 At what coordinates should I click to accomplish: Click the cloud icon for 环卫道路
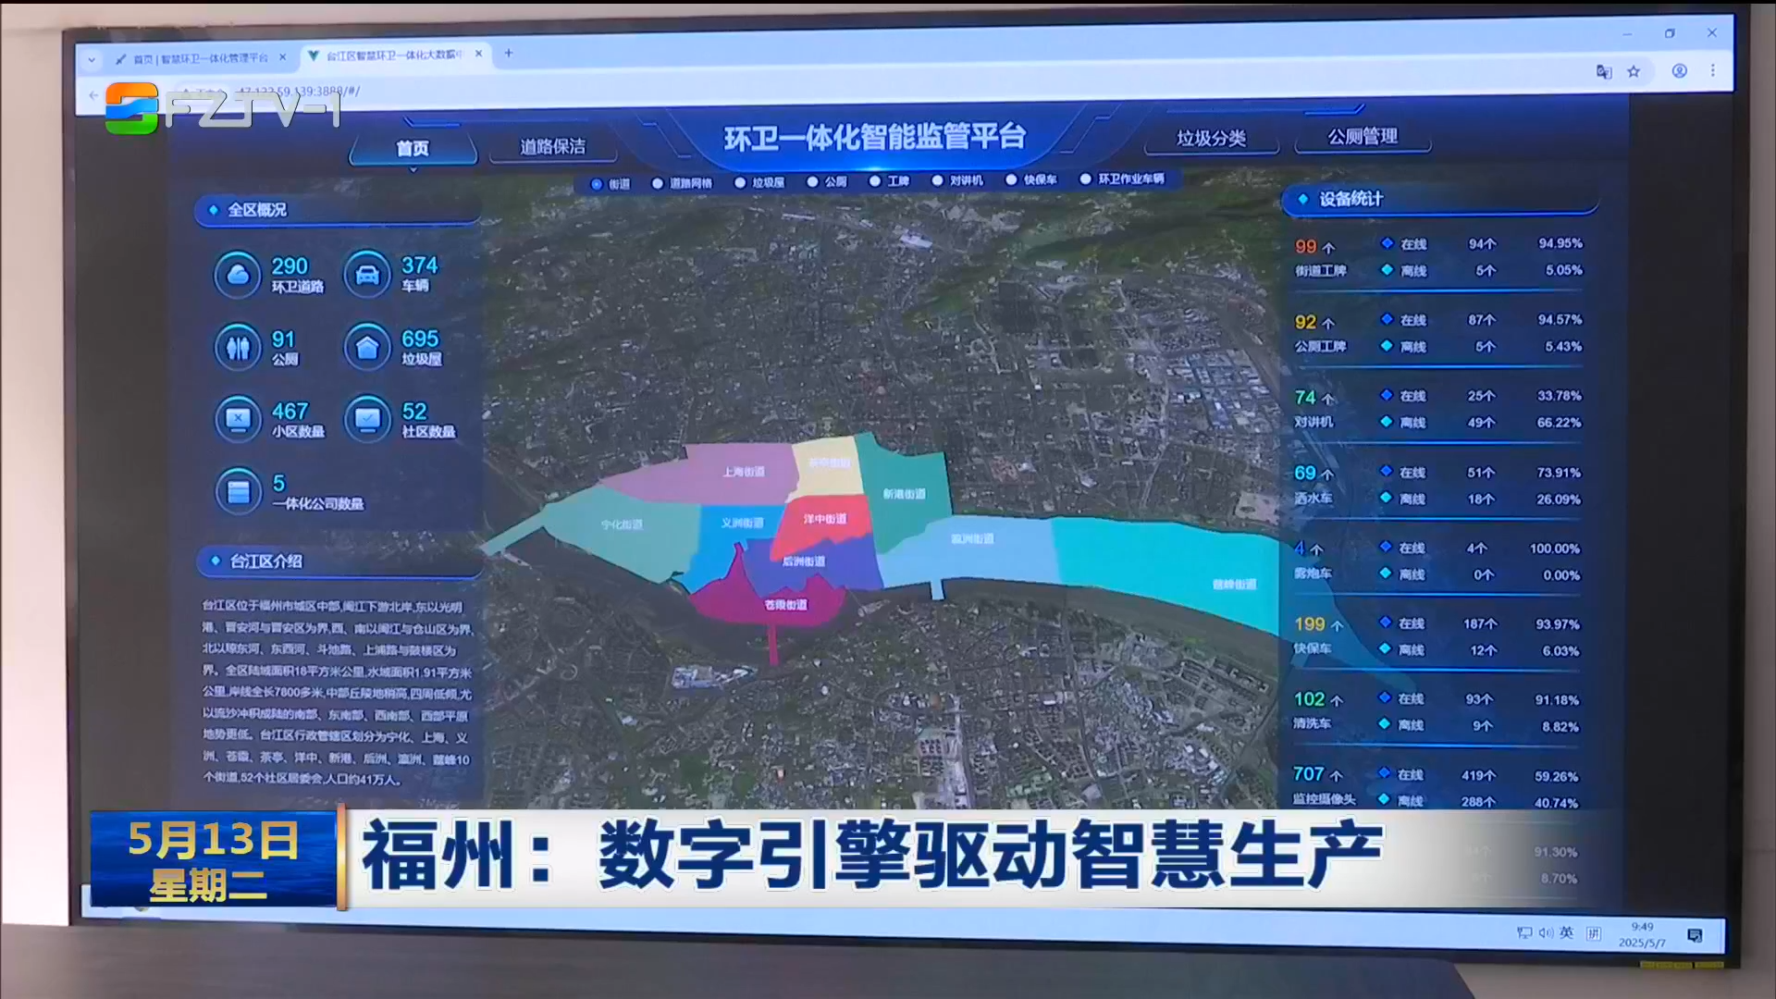(238, 275)
